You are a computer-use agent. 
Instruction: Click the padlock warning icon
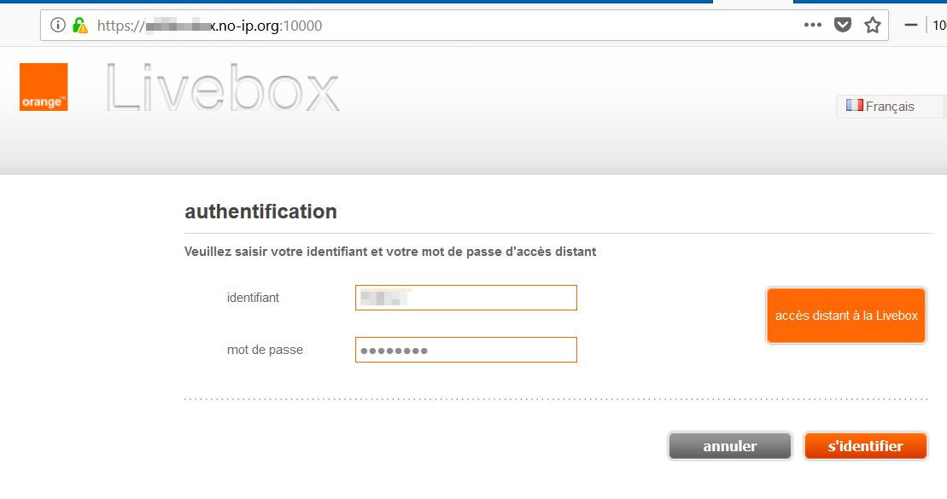(x=79, y=26)
